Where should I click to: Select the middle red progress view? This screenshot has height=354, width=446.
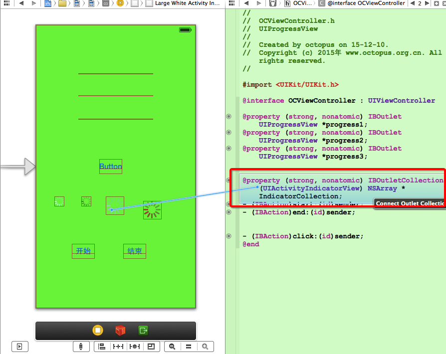[x=116, y=96]
